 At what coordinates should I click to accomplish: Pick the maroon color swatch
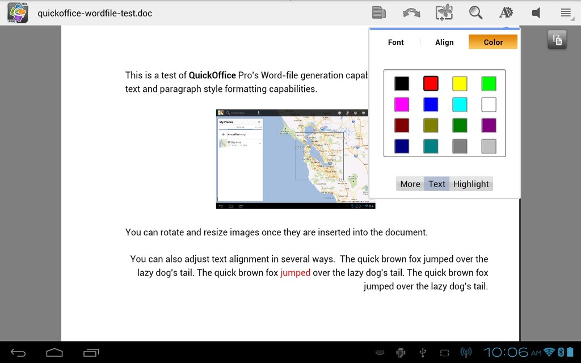click(x=402, y=125)
